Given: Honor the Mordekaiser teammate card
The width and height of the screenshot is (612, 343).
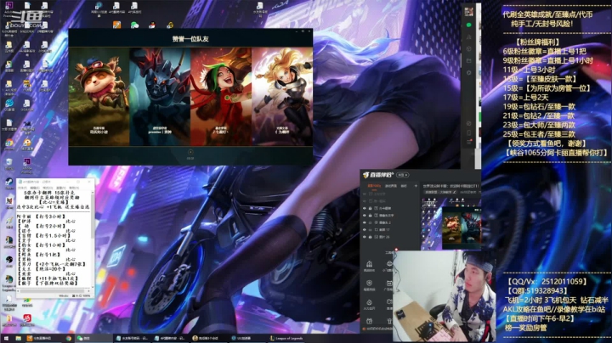Looking at the screenshot, I should [x=160, y=97].
